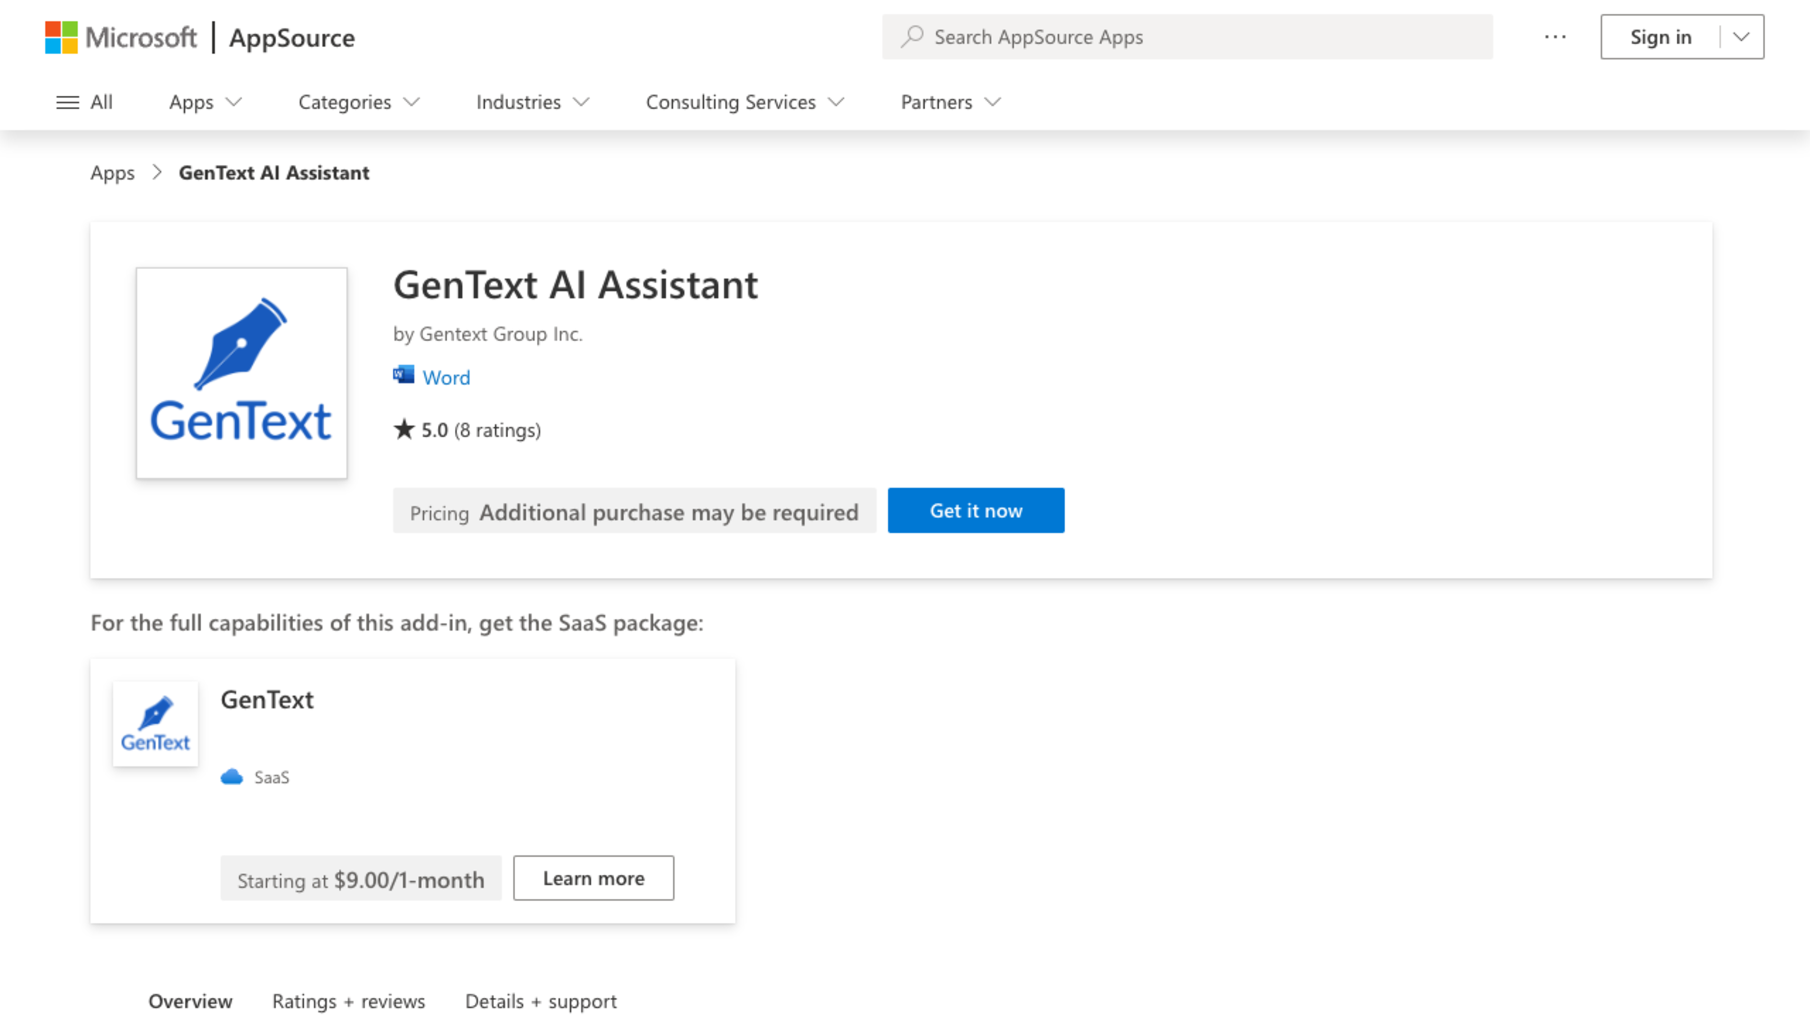Open the Sign in arrow dropdown
Image resolution: width=1810 pixels, height=1018 pixels.
[1741, 37]
